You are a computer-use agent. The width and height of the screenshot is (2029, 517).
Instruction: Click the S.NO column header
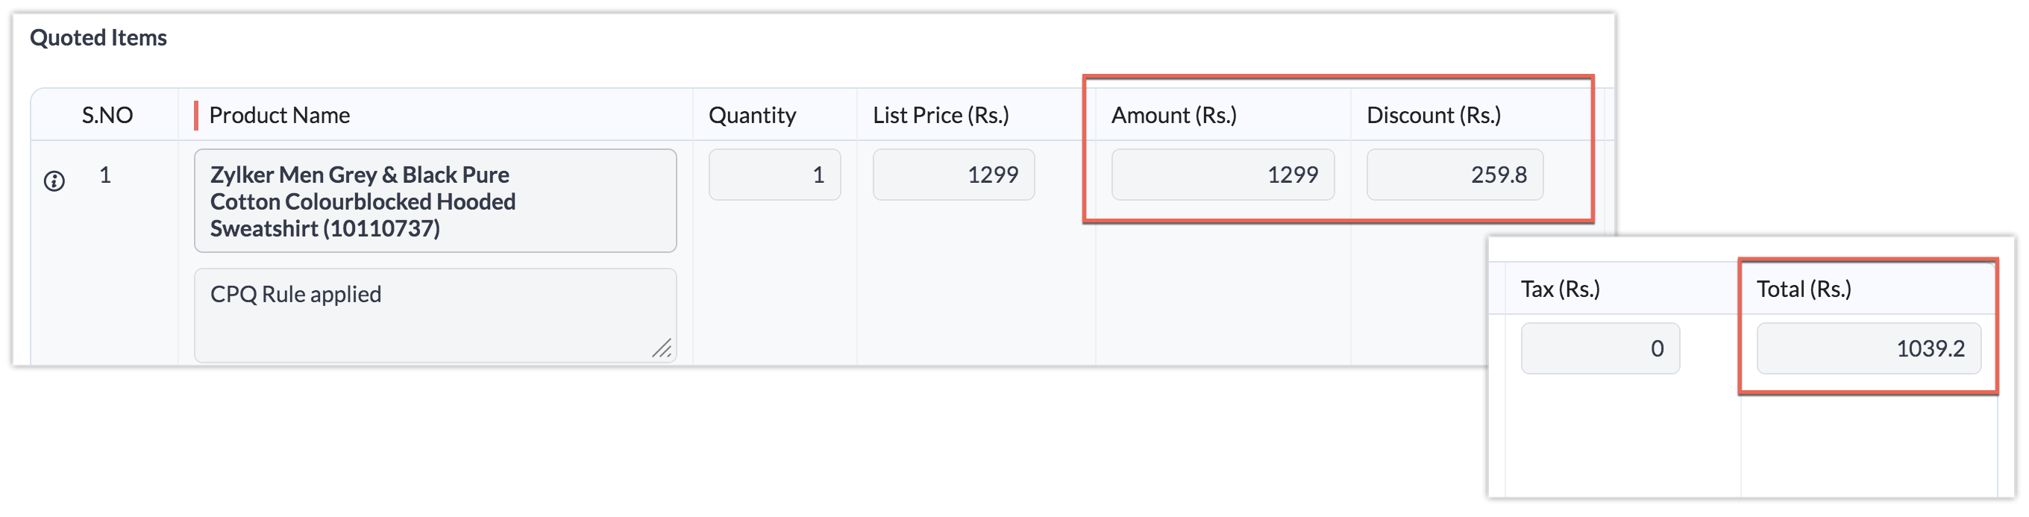click(107, 115)
